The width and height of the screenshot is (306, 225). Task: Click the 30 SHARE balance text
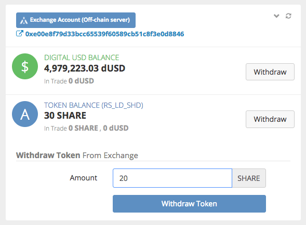coord(65,116)
